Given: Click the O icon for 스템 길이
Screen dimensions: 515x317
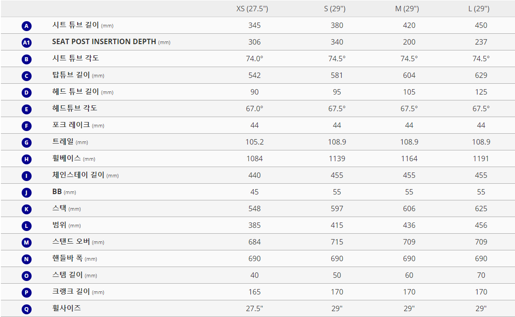Looking at the screenshot, I should (x=27, y=276).
